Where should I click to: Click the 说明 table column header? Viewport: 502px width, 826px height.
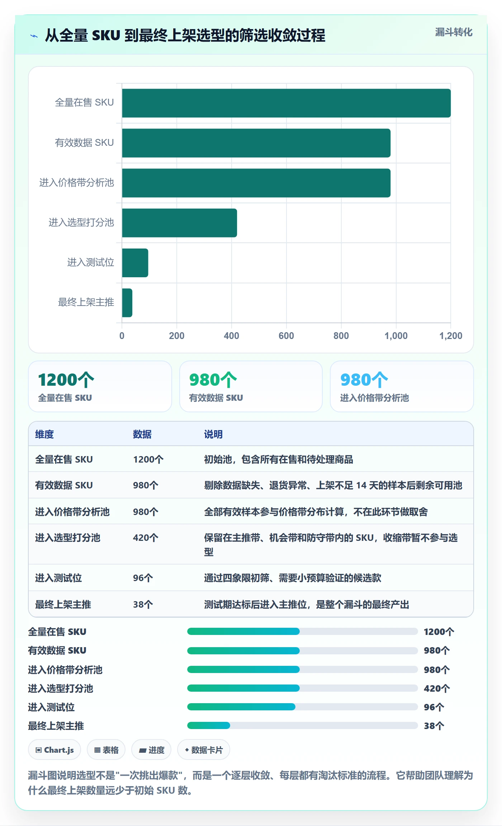tap(213, 434)
